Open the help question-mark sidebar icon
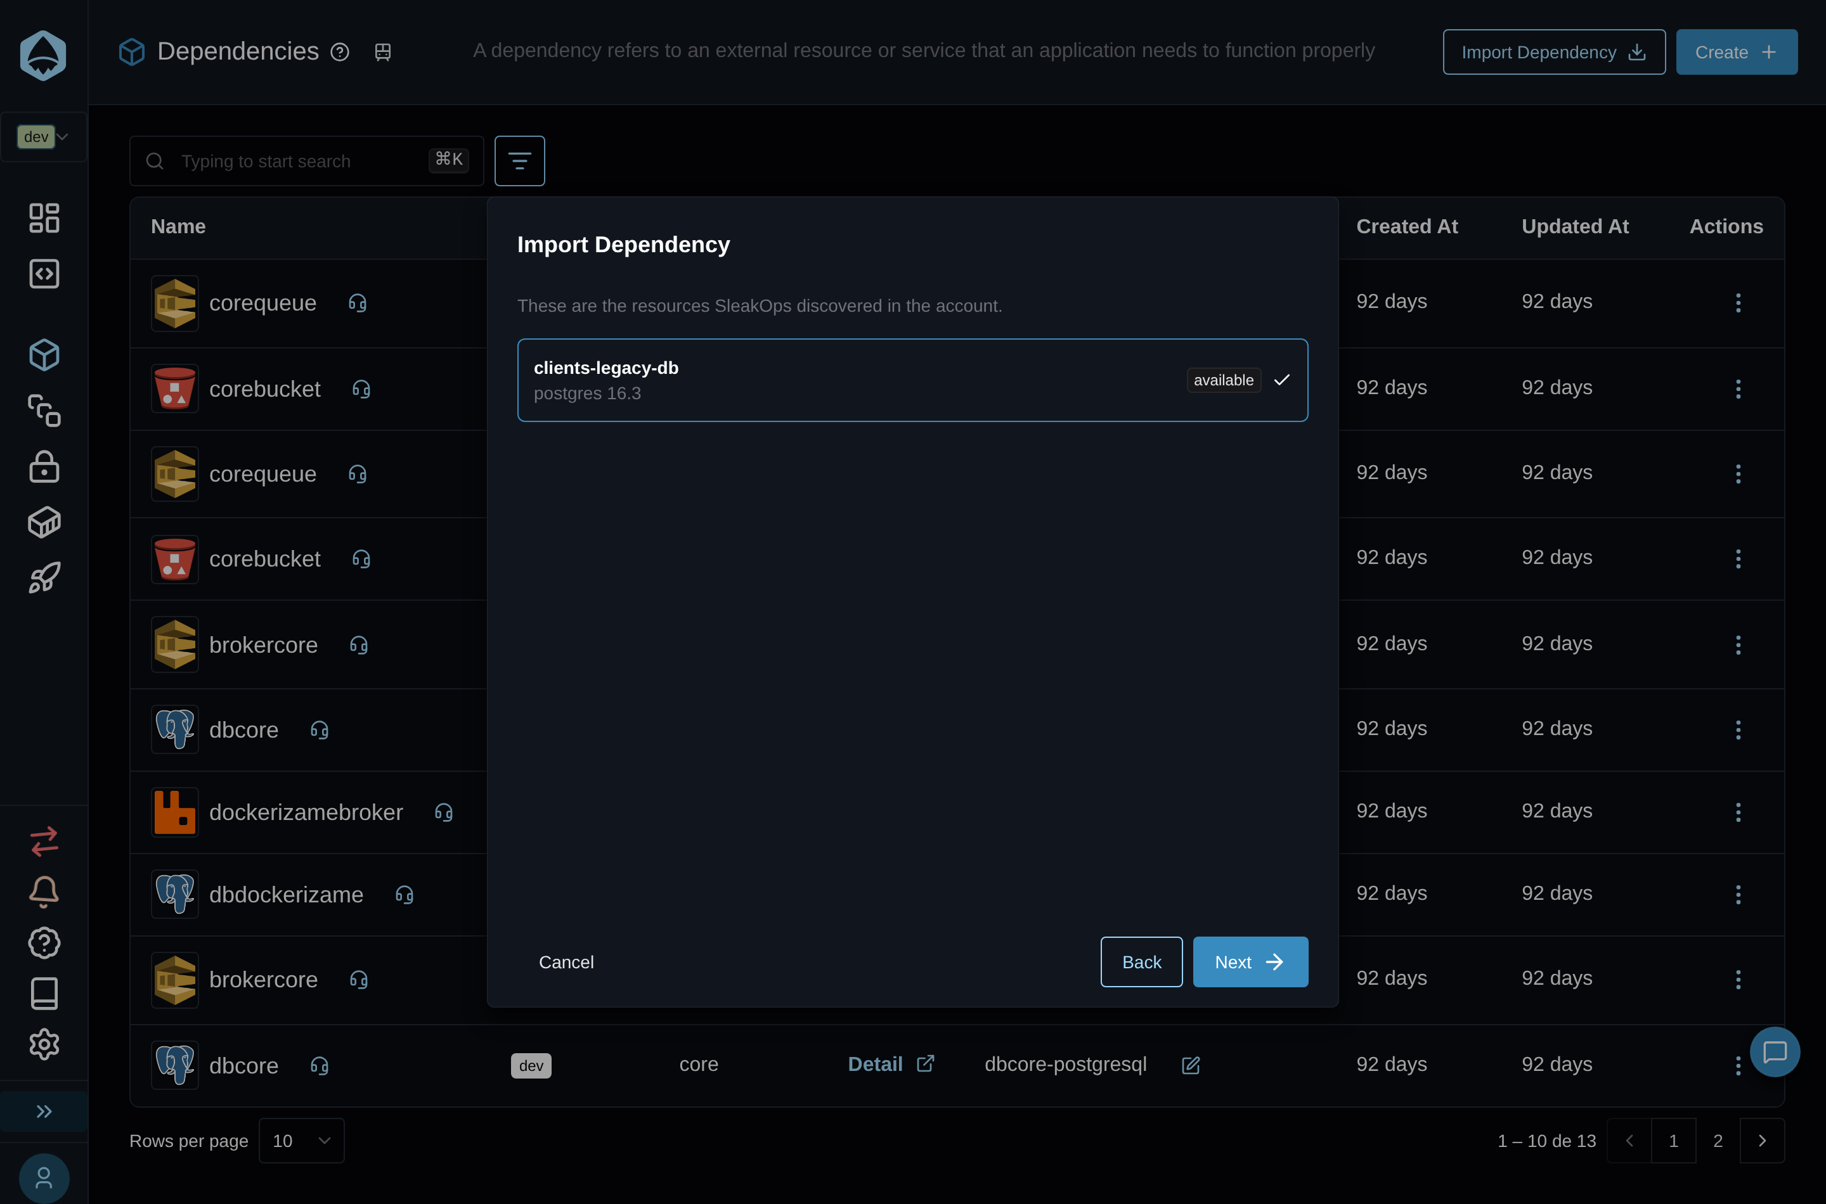This screenshot has width=1826, height=1204. coord(44,943)
